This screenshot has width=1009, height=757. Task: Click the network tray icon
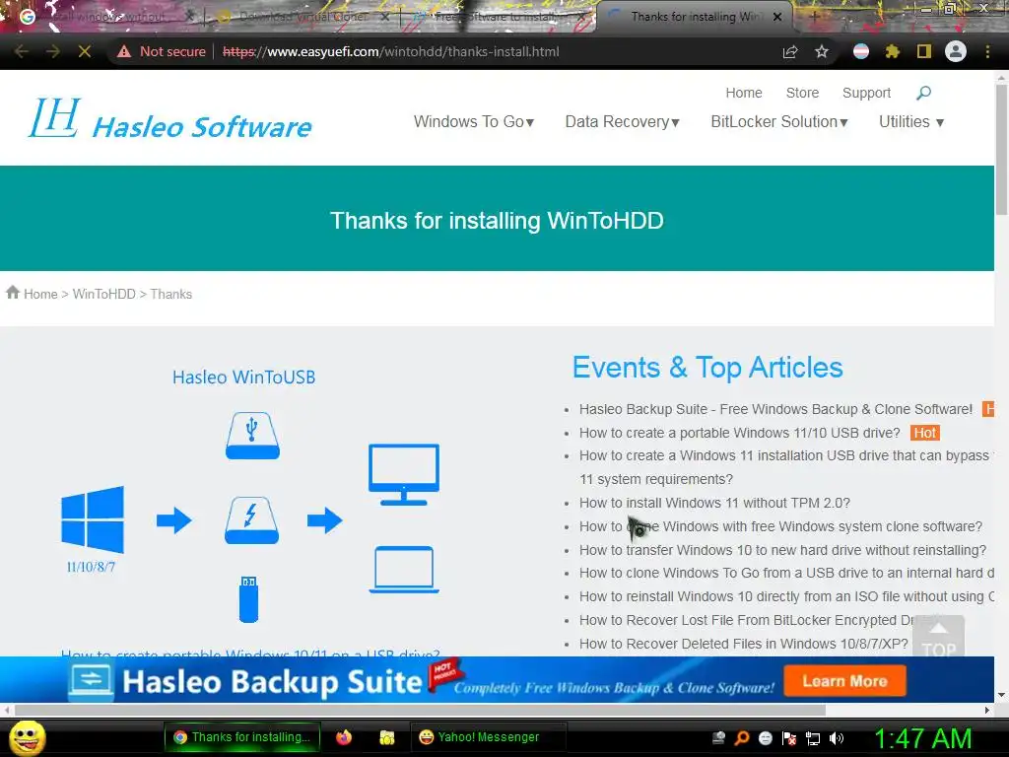pos(813,738)
